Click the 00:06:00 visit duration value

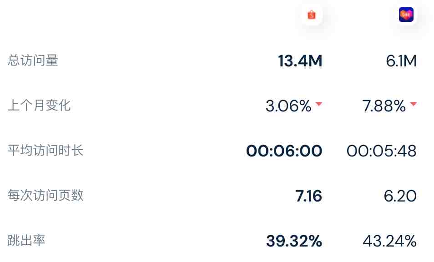click(284, 151)
